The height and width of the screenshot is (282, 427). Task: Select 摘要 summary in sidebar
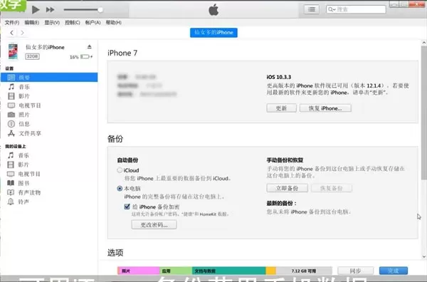tap(49, 77)
